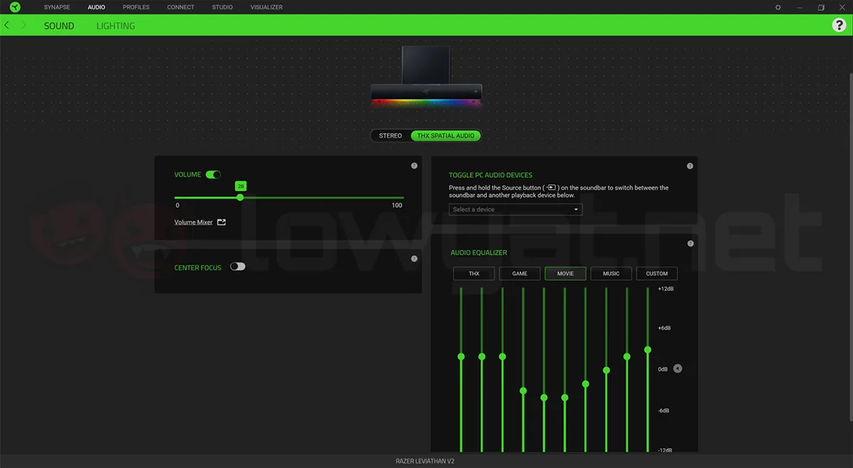The image size is (853, 468).
Task: Open Volume Mixer external link icon
Action: tap(222, 222)
